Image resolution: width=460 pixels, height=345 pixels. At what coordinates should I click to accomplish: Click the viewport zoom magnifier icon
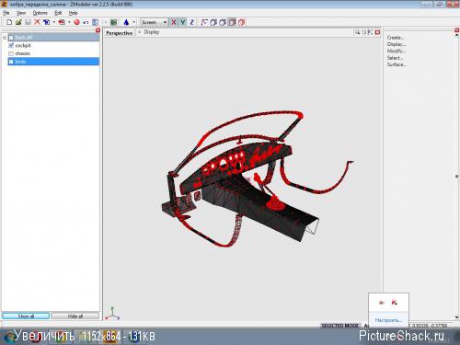tap(357, 32)
